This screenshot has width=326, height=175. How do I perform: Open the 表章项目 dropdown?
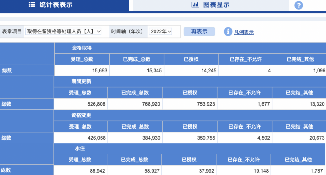(63, 31)
